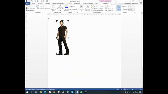
Task: Click Сжать рисунки (Compress pictures)
Action: point(41,6)
